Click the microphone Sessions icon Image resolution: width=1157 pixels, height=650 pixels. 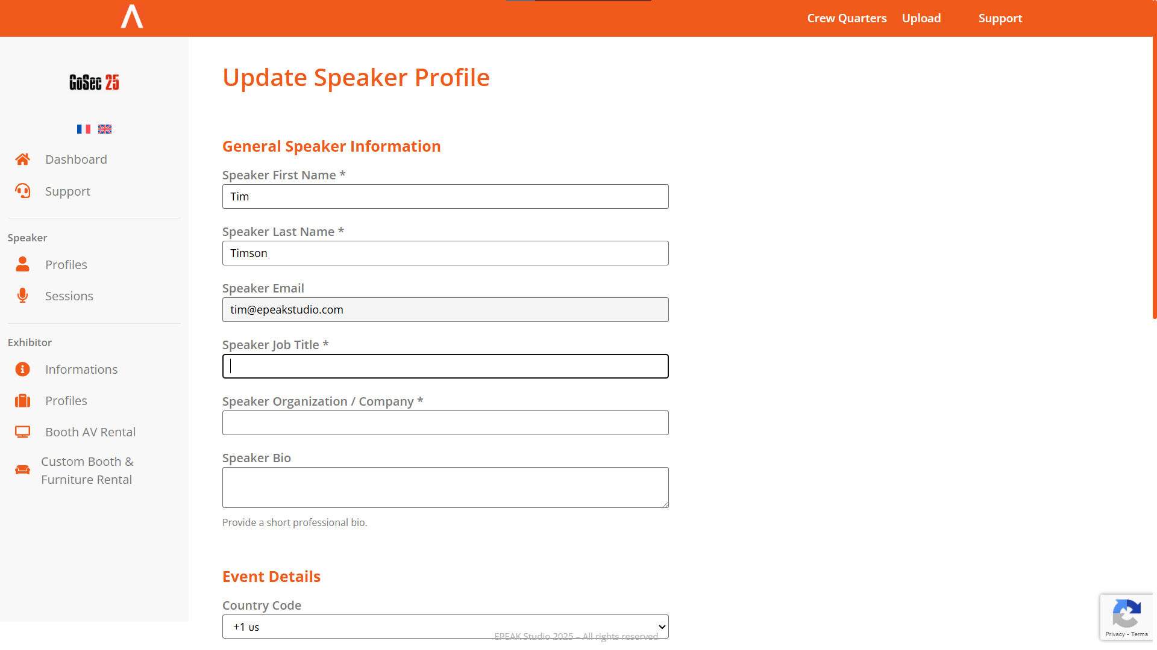[x=22, y=296]
